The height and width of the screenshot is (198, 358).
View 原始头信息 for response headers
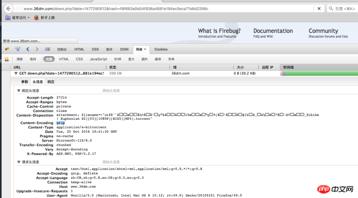point(111,91)
